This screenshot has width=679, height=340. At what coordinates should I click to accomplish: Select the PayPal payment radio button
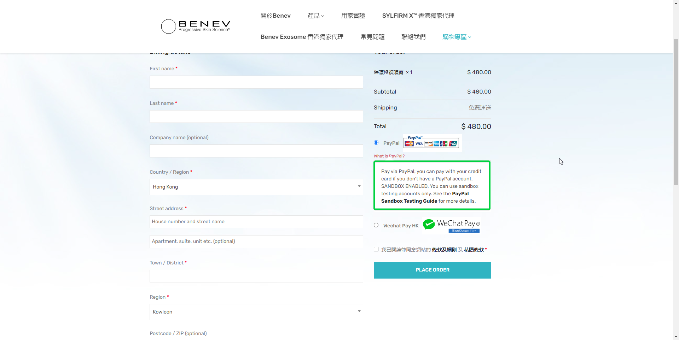376,143
